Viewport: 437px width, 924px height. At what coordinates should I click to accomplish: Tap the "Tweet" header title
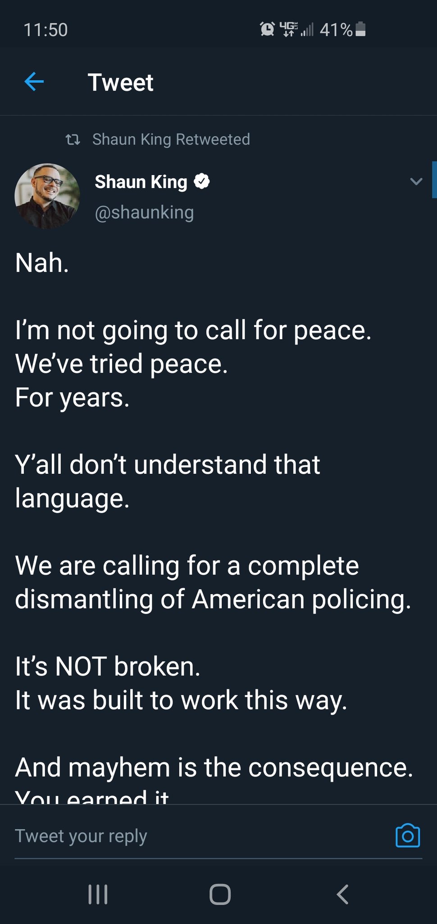(121, 82)
